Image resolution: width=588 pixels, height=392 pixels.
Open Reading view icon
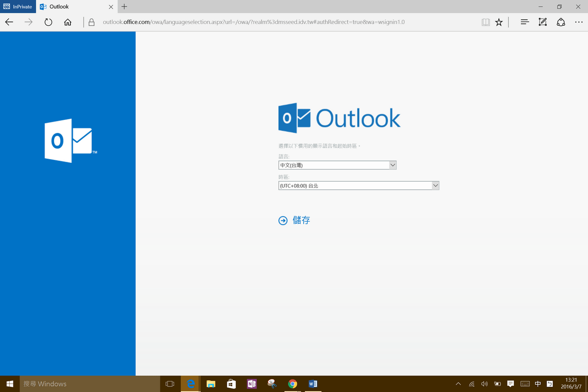pyautogui.click(x=486, y=22)
